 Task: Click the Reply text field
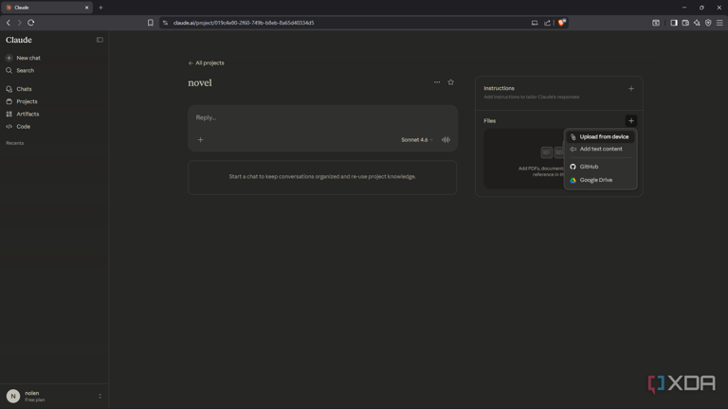pyautogui.click(x=322, y=117)
